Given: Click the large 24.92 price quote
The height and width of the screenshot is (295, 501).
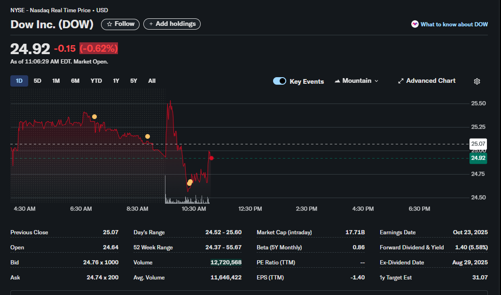Looking at the screenshot, I should click(x=30, y=49).
